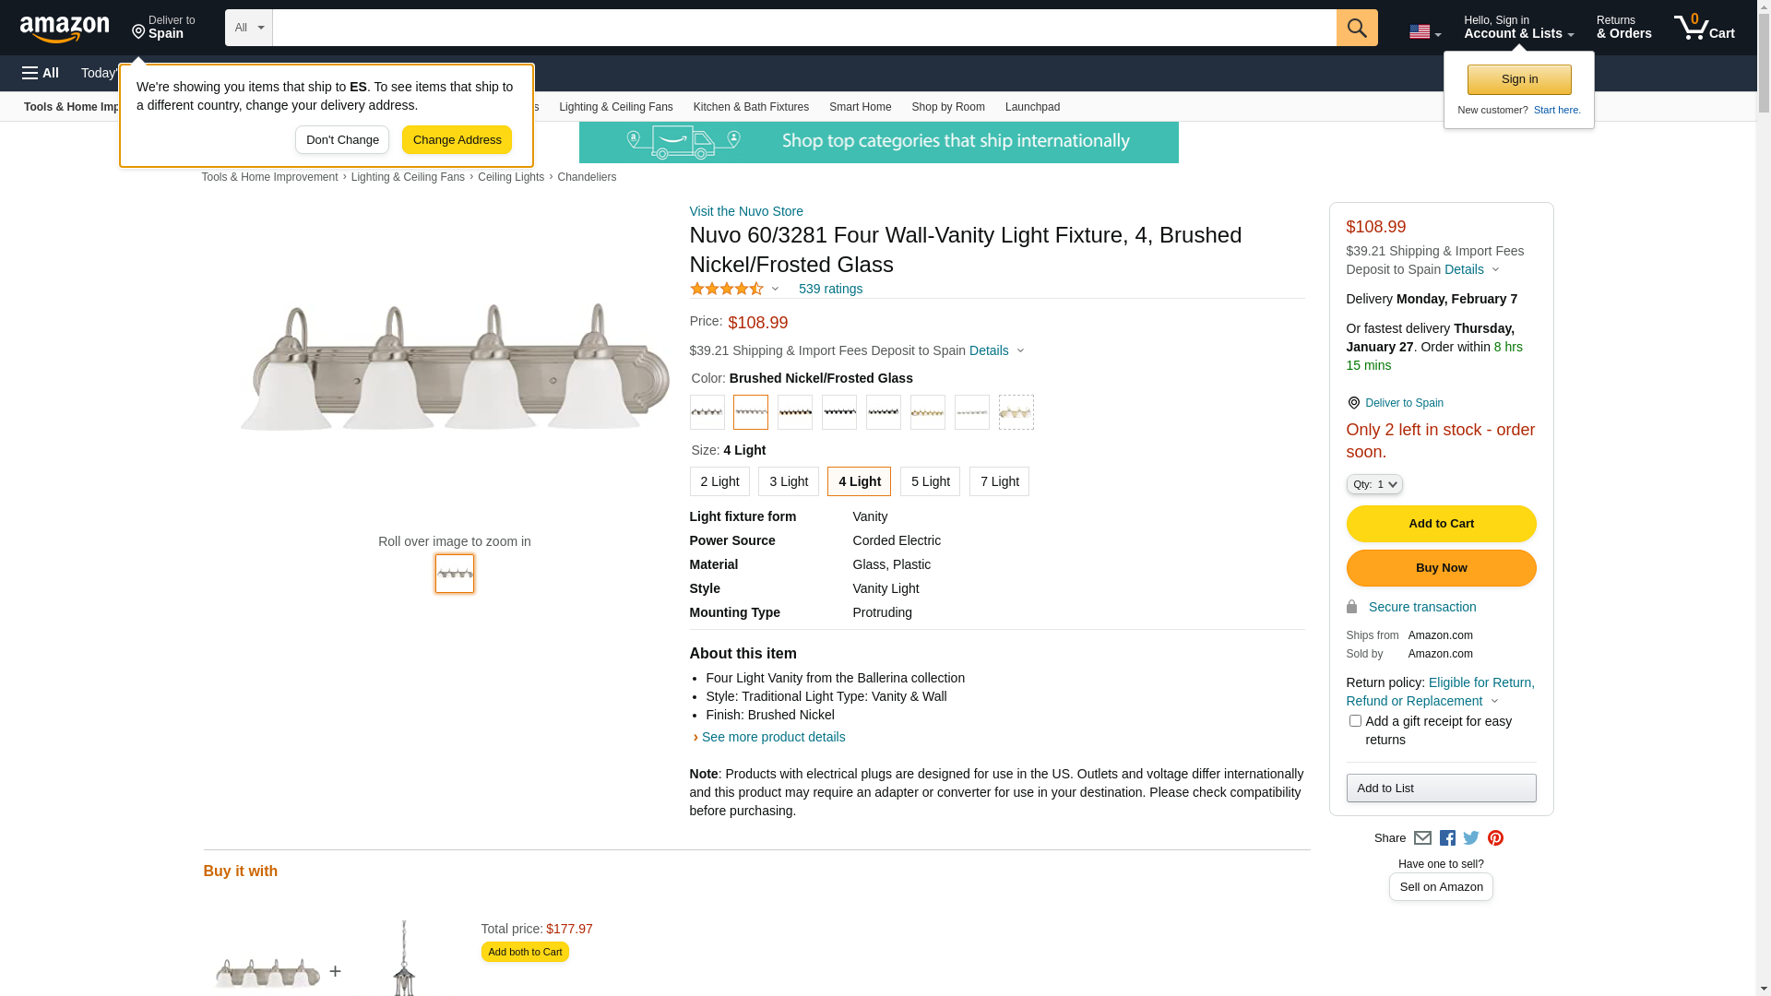Open the quantity dropdown
This screenshot has height=996, width=1771.
(1374, 484)
